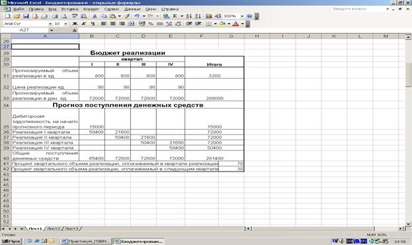Open the Формат menu

coord(91,9)
